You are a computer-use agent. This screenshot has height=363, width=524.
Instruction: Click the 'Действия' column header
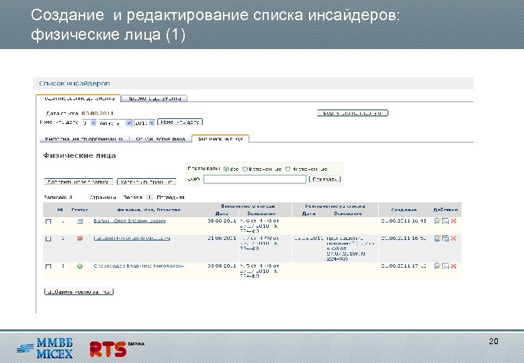[x=445, y=210]
